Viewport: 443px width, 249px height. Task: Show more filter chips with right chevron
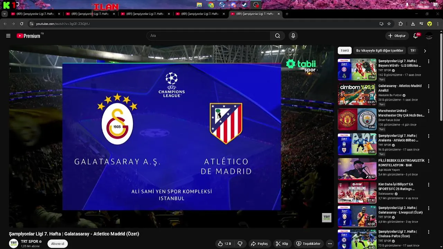(425, 51)
